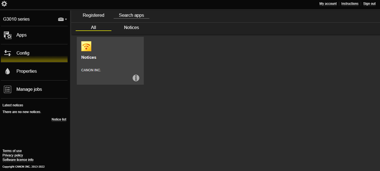The height and width of the screenshot is (171, 380).
Task: Click the Properties ink drop icon
Action: point(8,71)
